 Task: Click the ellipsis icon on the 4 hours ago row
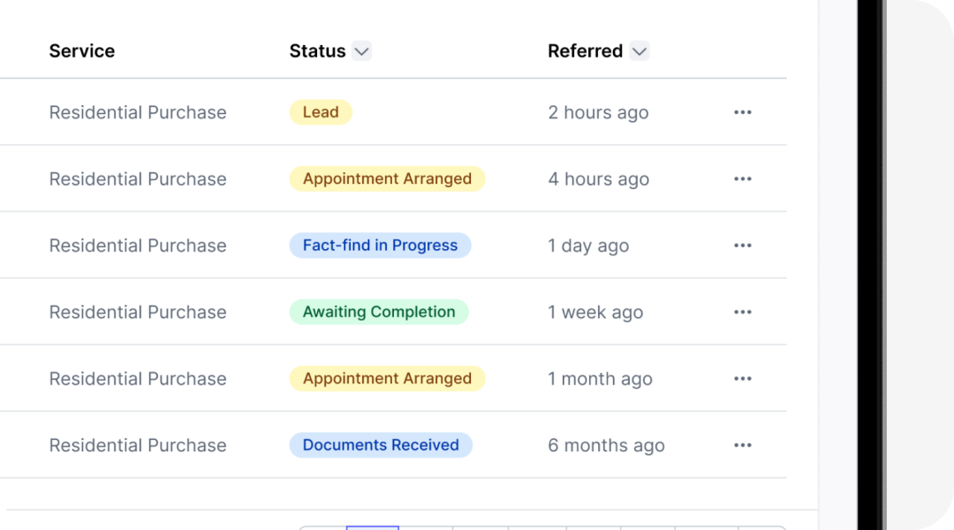pos(742,178)
